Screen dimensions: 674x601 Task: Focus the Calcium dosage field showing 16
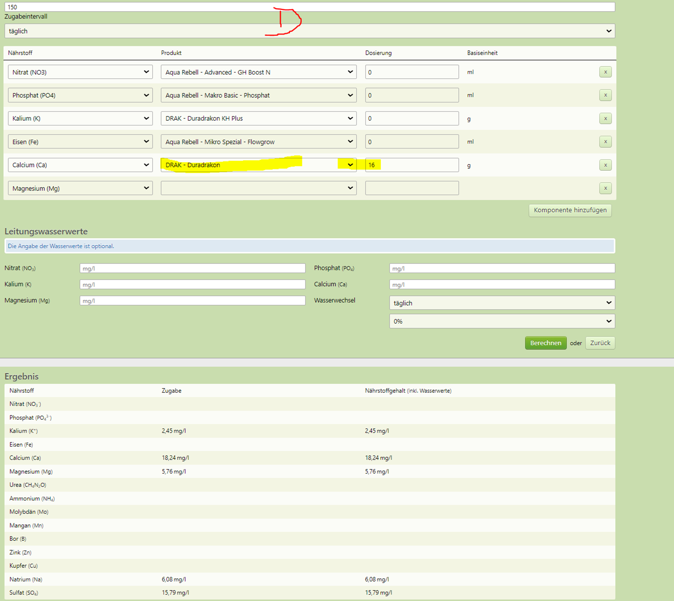412,165
